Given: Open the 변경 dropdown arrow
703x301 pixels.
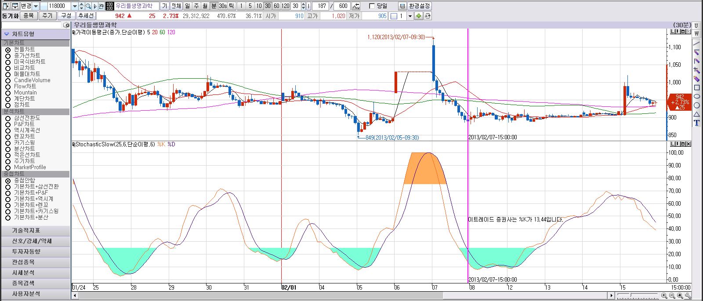Looking at the screenshot, I should [x=36, y=6].
